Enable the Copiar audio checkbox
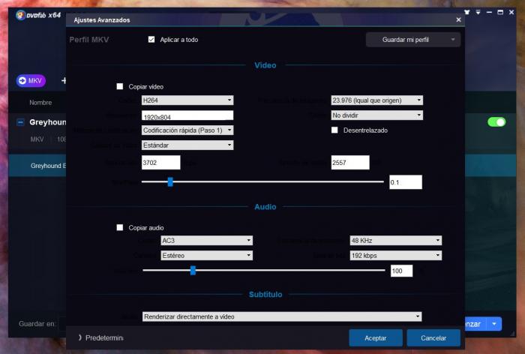525x354 pixels. point(119,227)
